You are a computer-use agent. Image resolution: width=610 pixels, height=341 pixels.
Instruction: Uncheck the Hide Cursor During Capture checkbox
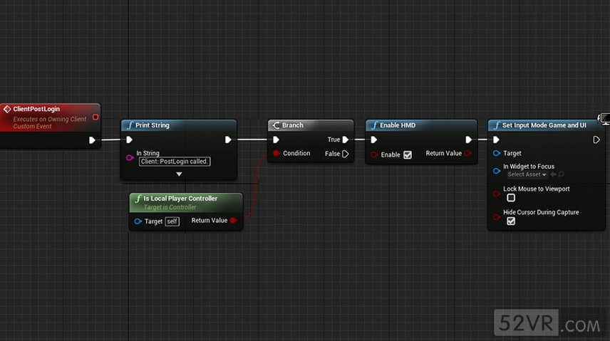coord(511,221)
